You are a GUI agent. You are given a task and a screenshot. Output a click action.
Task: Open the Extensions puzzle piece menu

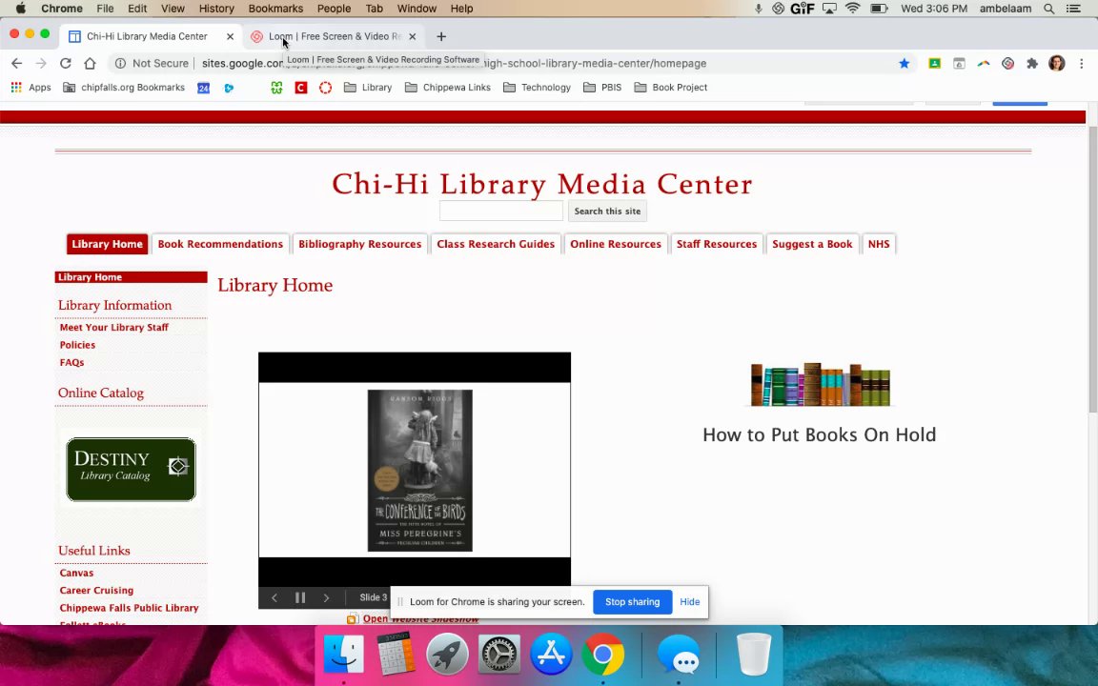pyautogui.click(x=1032, y=63)
